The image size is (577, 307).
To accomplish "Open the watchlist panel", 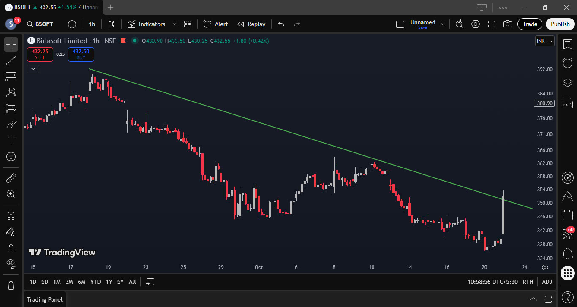I will [x=568, y=44].
